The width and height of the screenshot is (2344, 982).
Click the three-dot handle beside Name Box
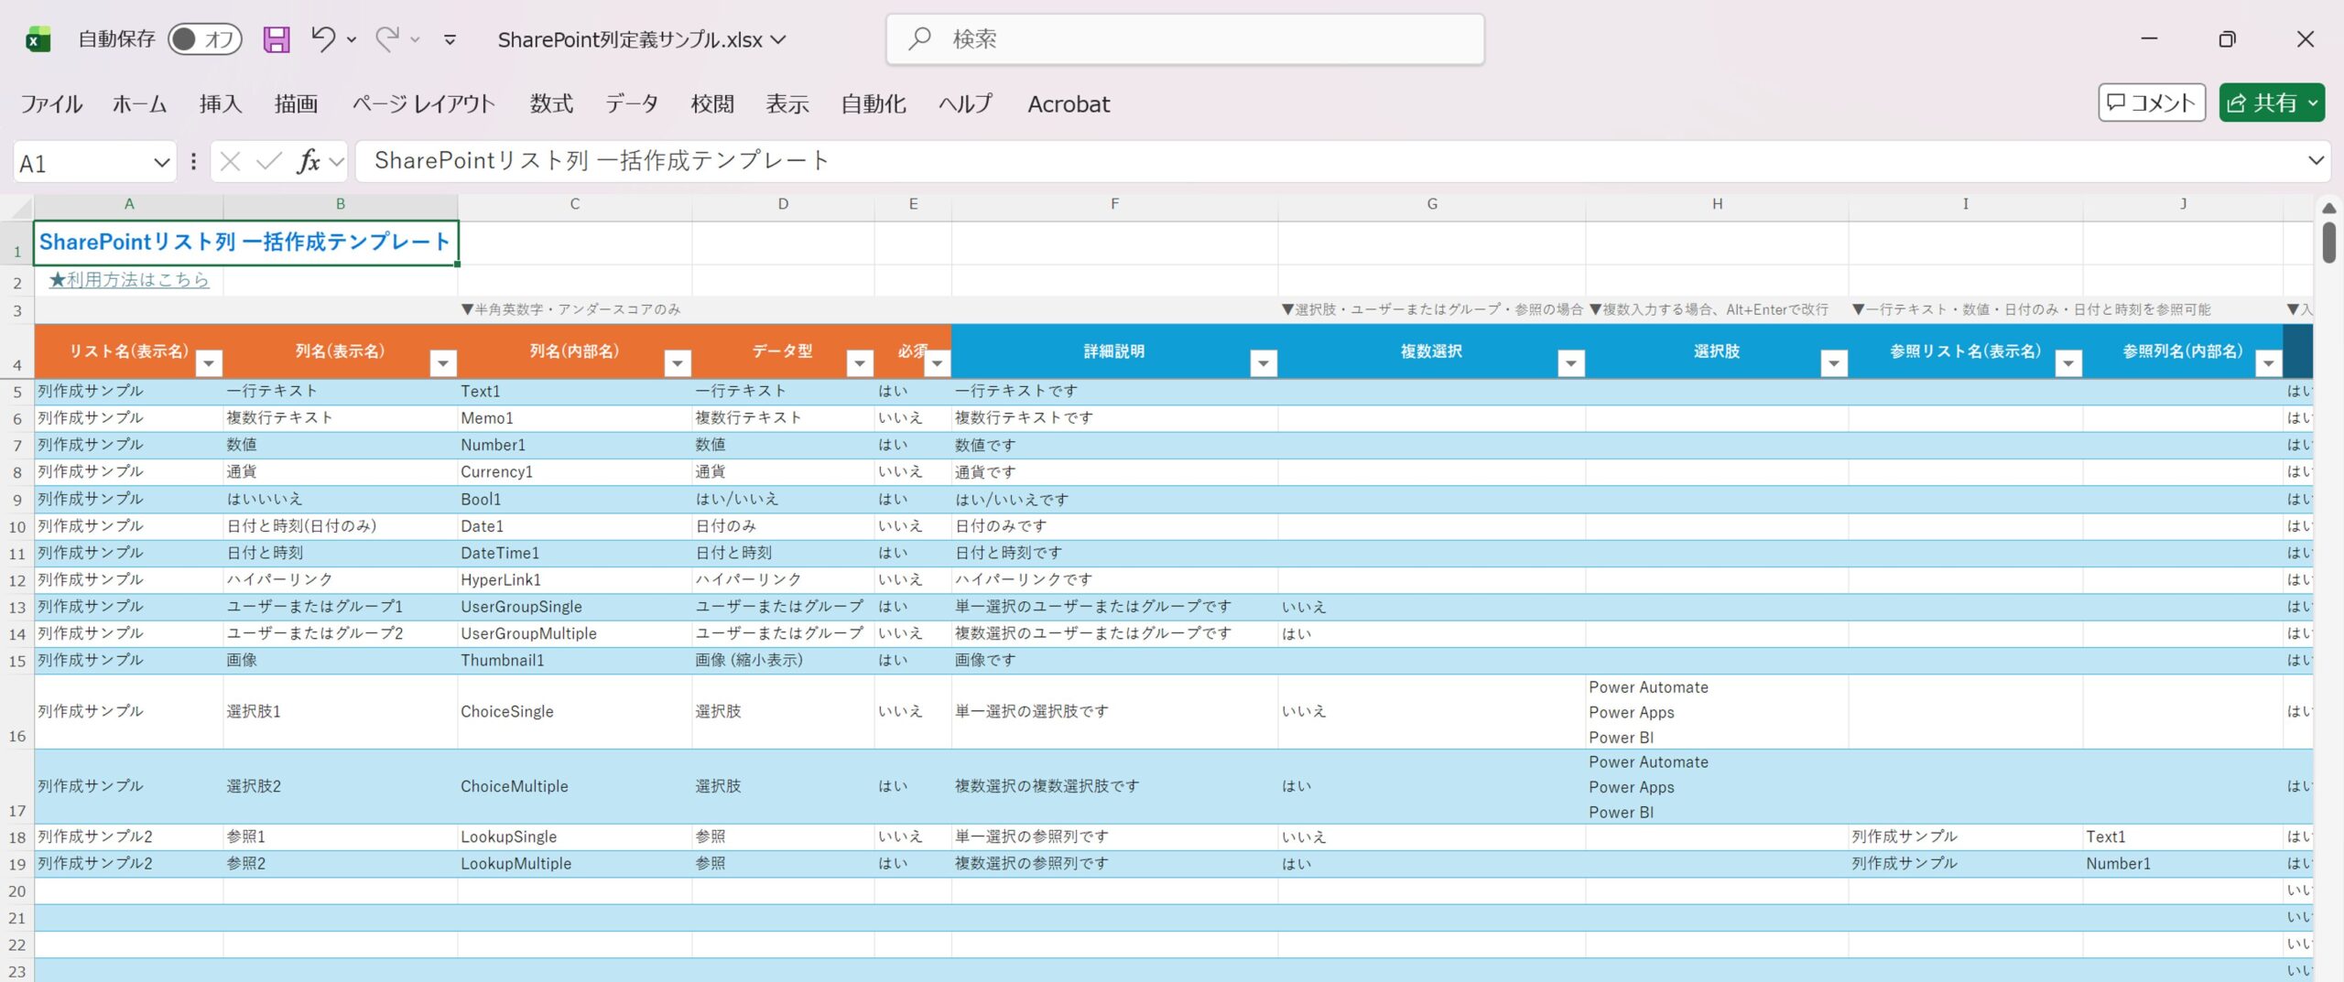point(192,162)
